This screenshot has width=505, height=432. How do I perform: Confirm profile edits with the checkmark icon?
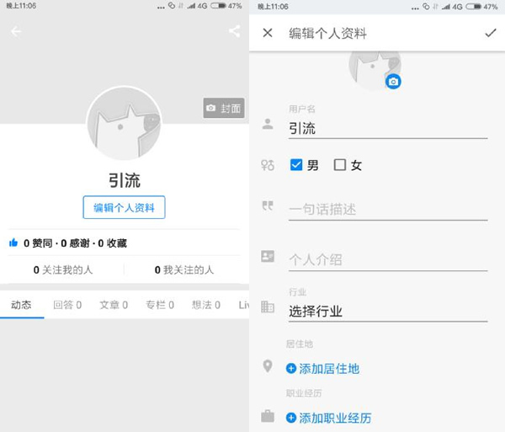490,33
